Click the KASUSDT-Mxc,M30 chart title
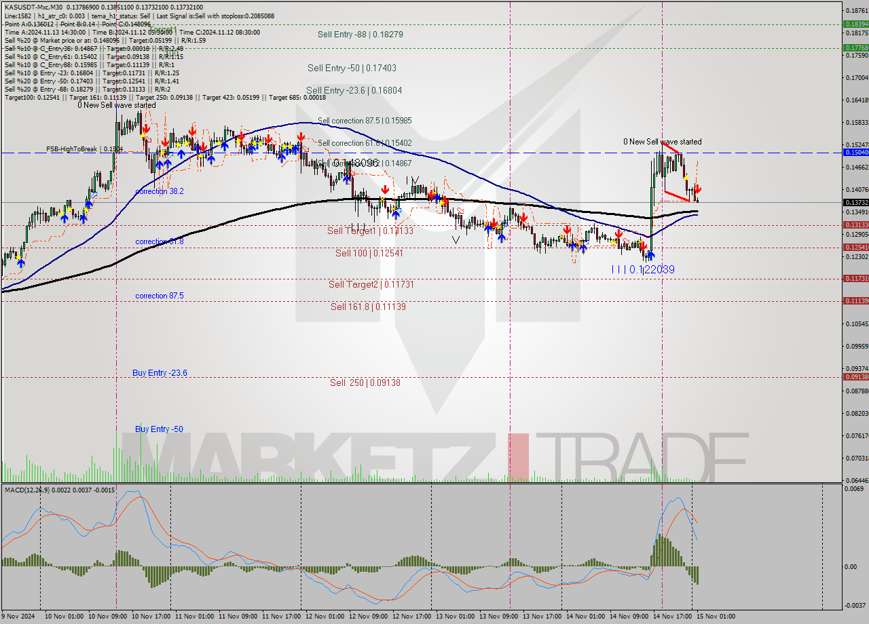This screenshot has height=624, width=869. click(x=32, y=7)
